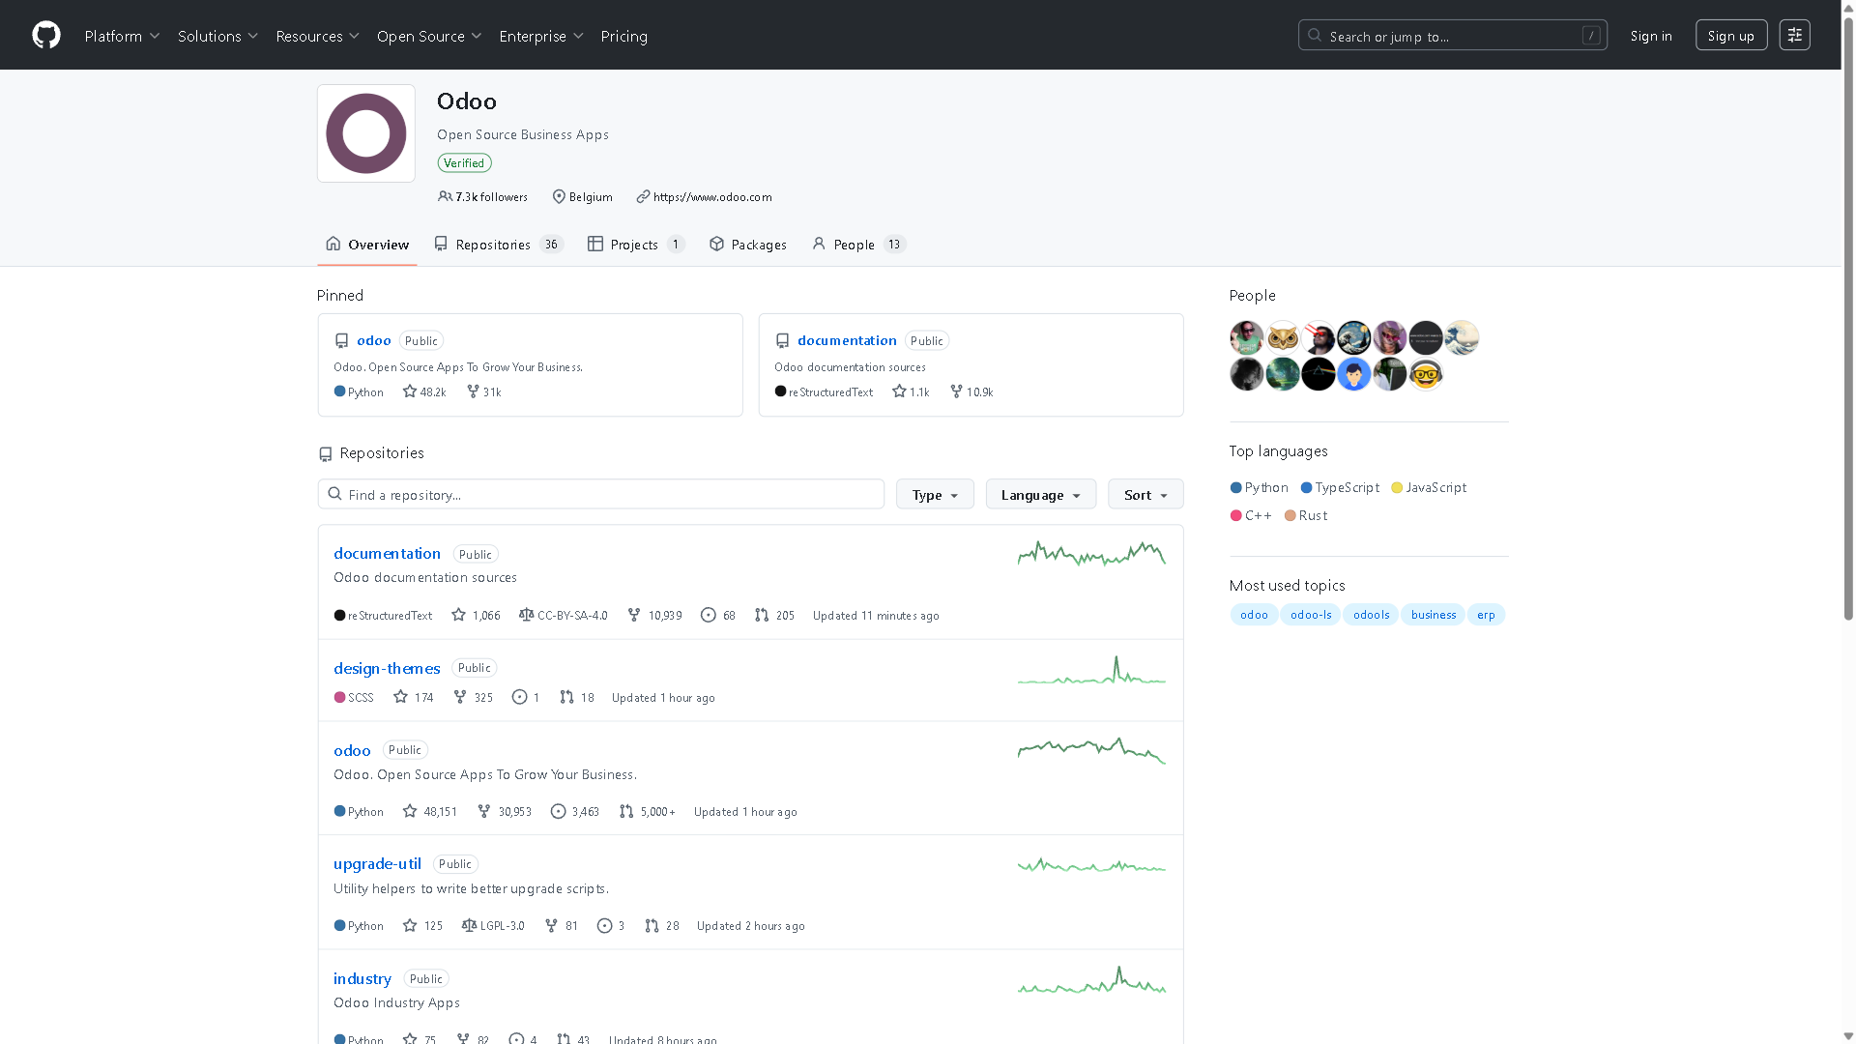Screen dimensions: 1856x1044
Task: Click the repository book icon beside Pinned odoo
Action: pos(341,340)
